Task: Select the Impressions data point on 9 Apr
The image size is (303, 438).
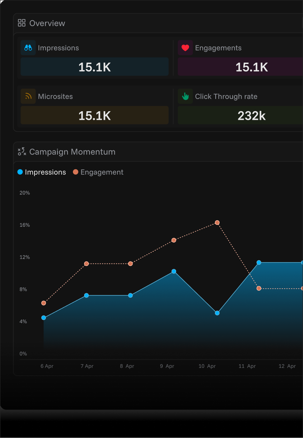Action: coord(174,271)
